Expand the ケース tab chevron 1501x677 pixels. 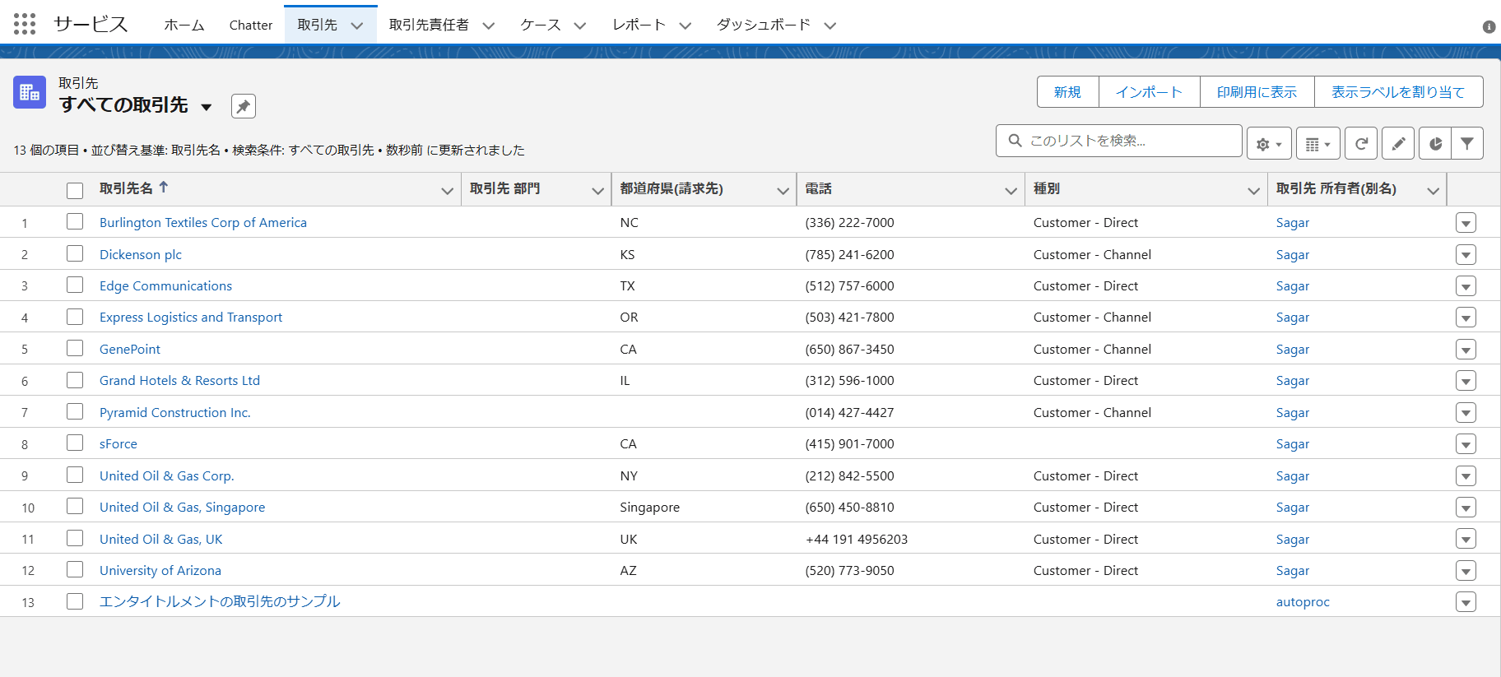tap(580, 26)
